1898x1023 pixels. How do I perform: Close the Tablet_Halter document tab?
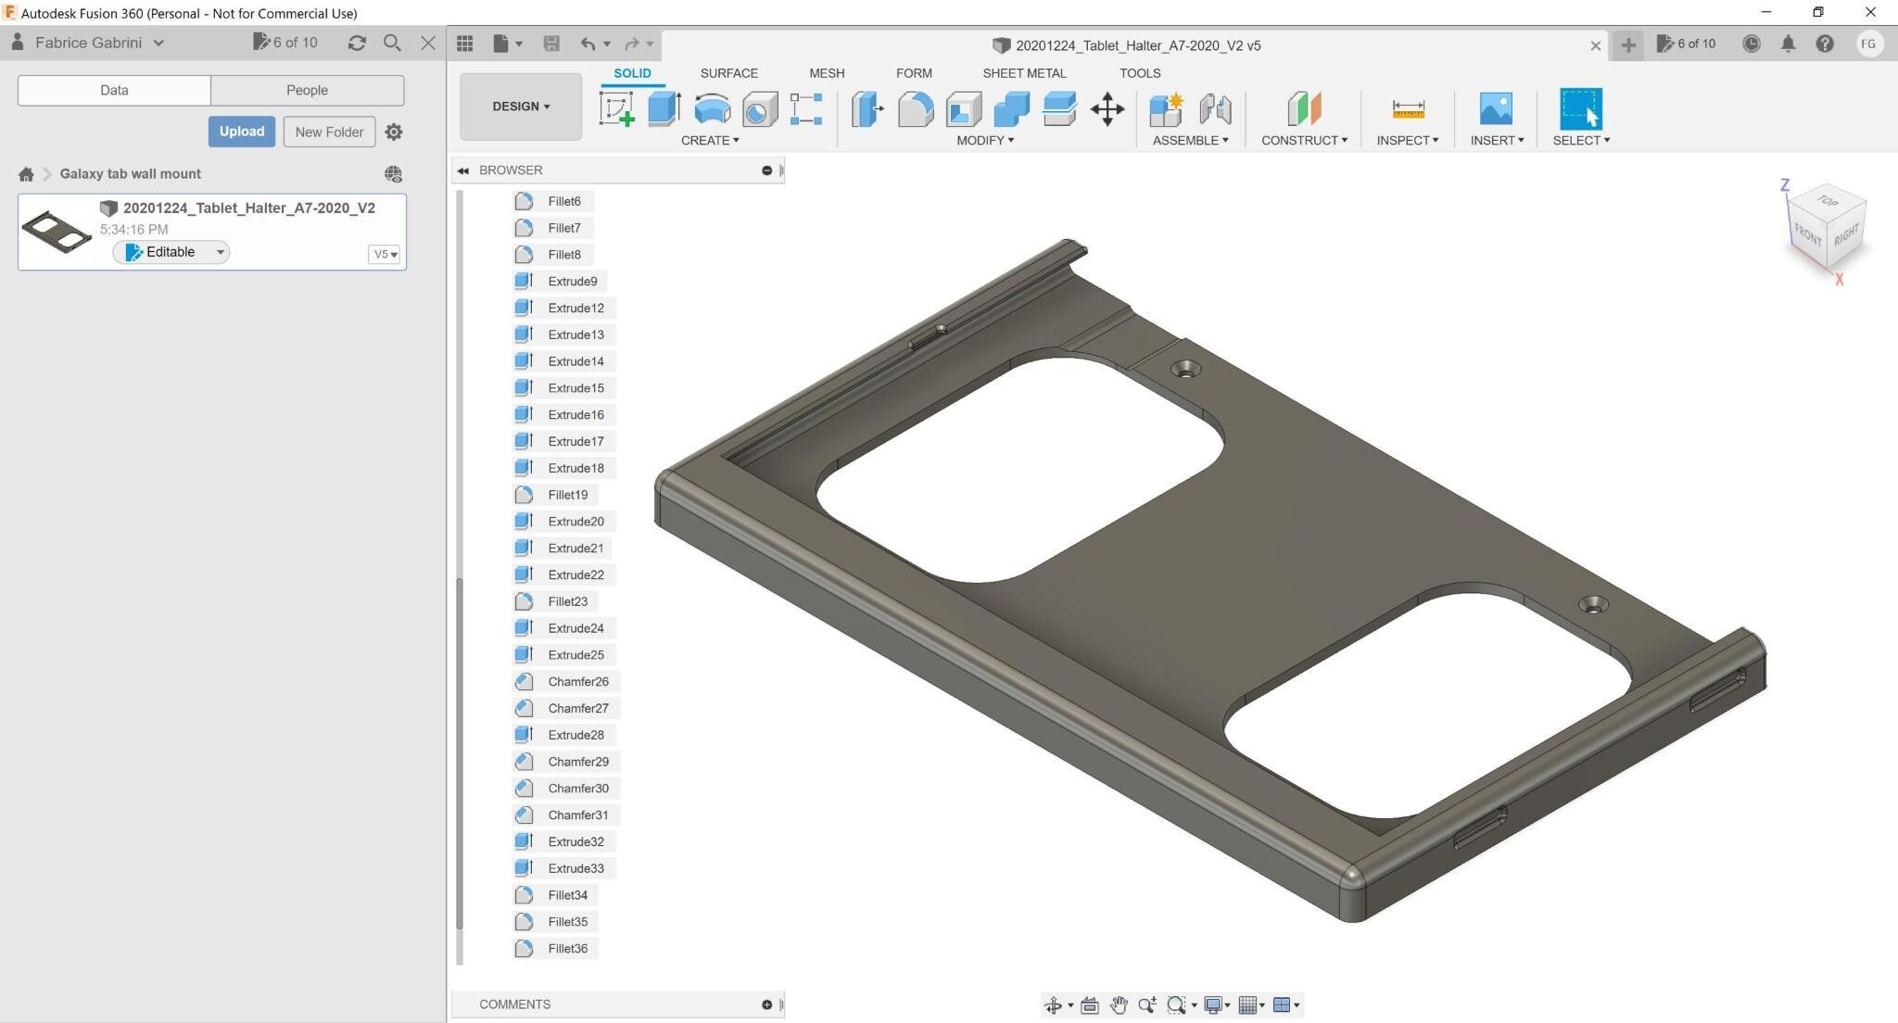point(1595,45)
